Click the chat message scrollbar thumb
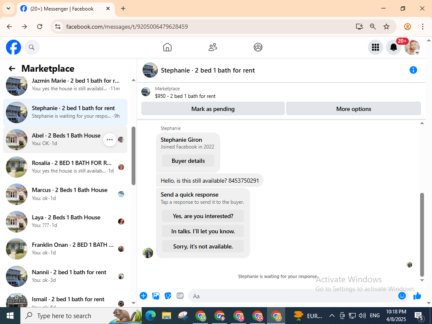This screenshot has height=324, width=432. 422,235
